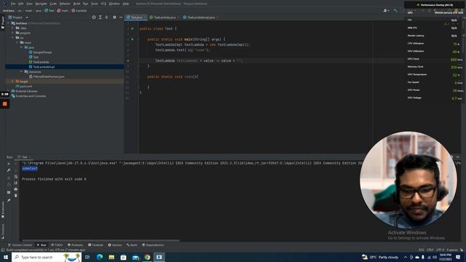
Task: Click weather widget showing Partly cloudy
Action: point(380,257)
